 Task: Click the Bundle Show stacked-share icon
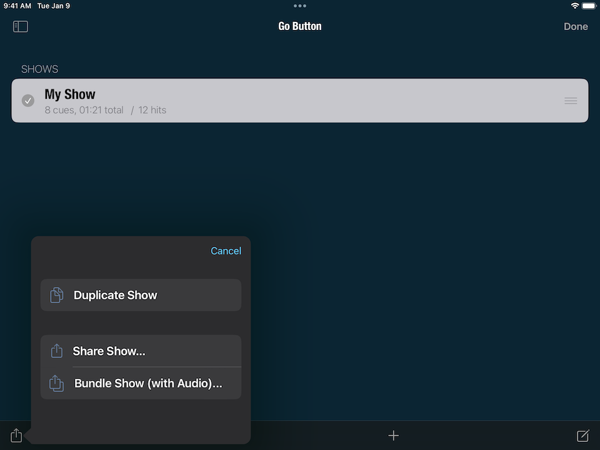point(56,383)
